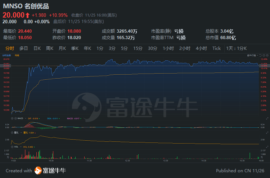Switch to the 3分 interval tab
The image size is (270, 178).
pyautogui.click(x=112, y=48)
